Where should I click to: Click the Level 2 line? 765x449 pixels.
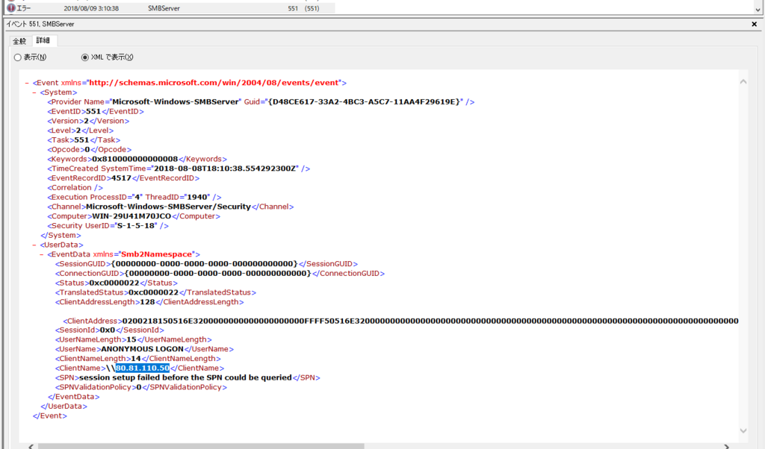81,131
